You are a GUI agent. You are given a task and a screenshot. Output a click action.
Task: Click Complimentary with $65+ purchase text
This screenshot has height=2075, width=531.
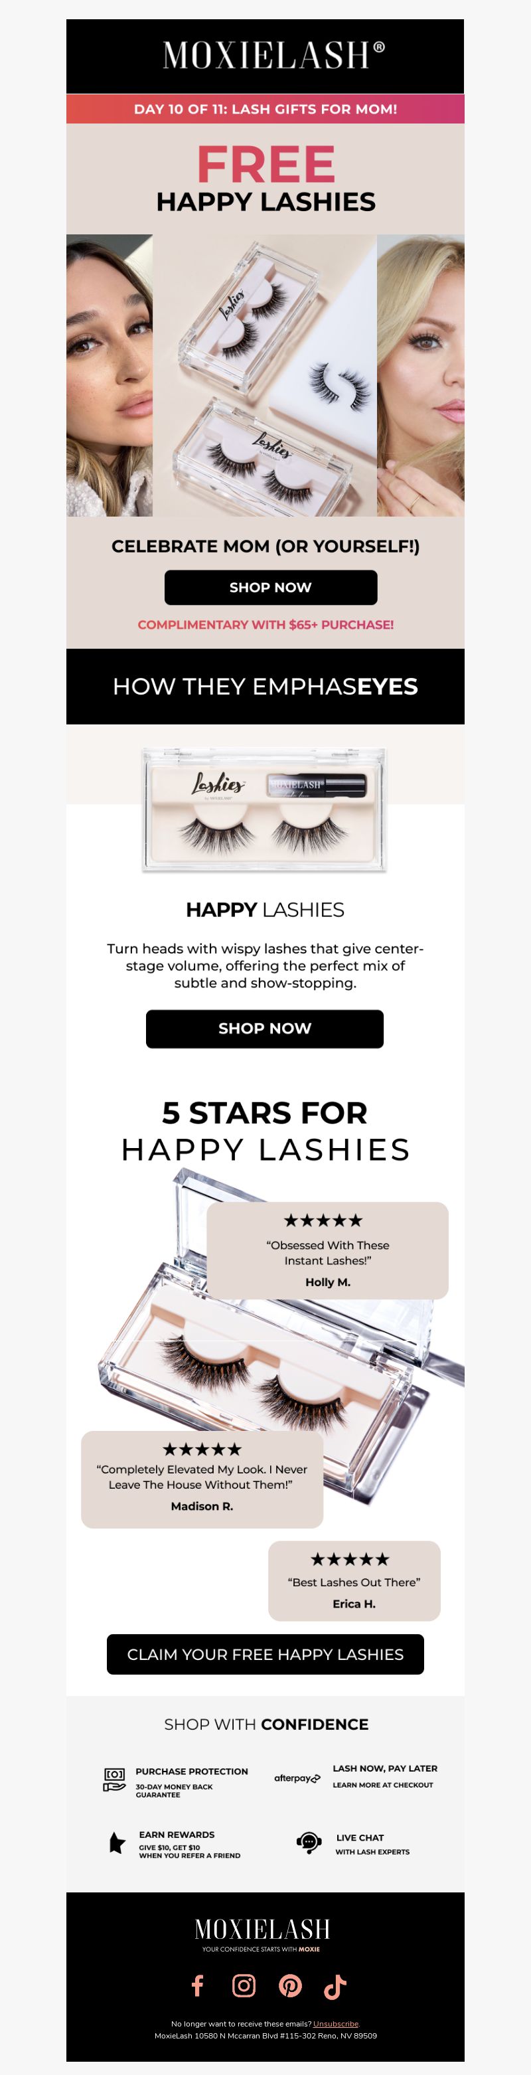pyautogui.click(x=265, y=624)
